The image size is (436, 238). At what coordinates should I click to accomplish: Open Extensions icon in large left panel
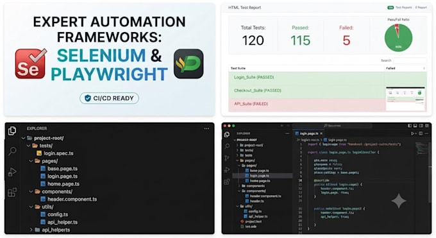coord(12,192)
